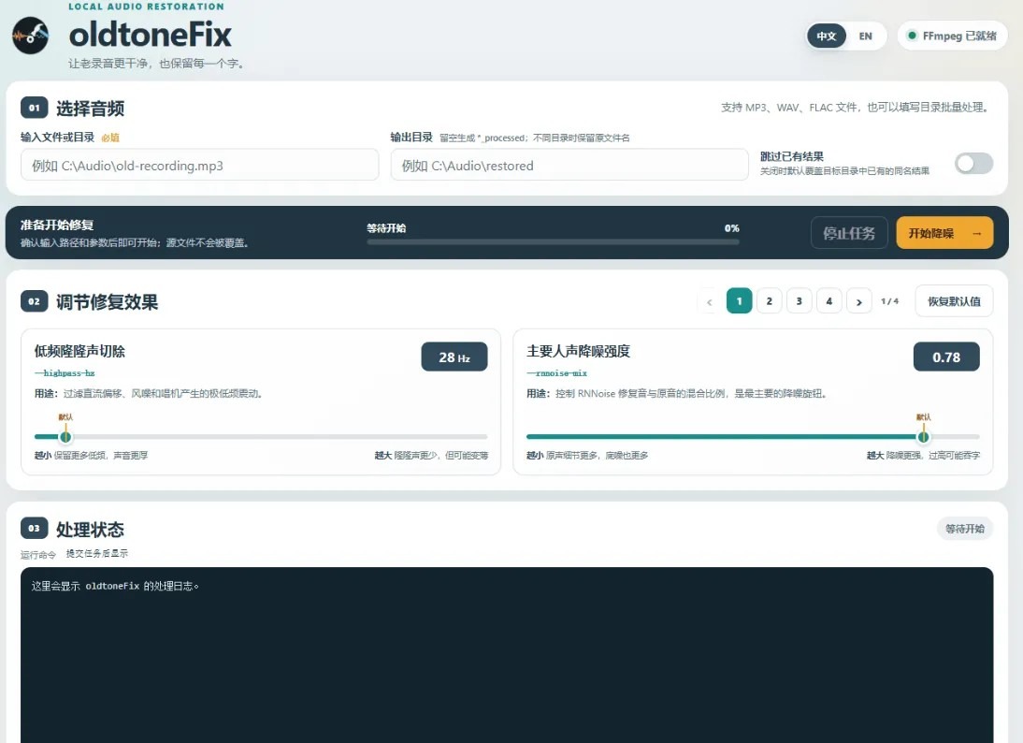Click the 处理状态 section heading
Image resolution: width=1023 pixels, height=743 pixels.
coord(90,529)
